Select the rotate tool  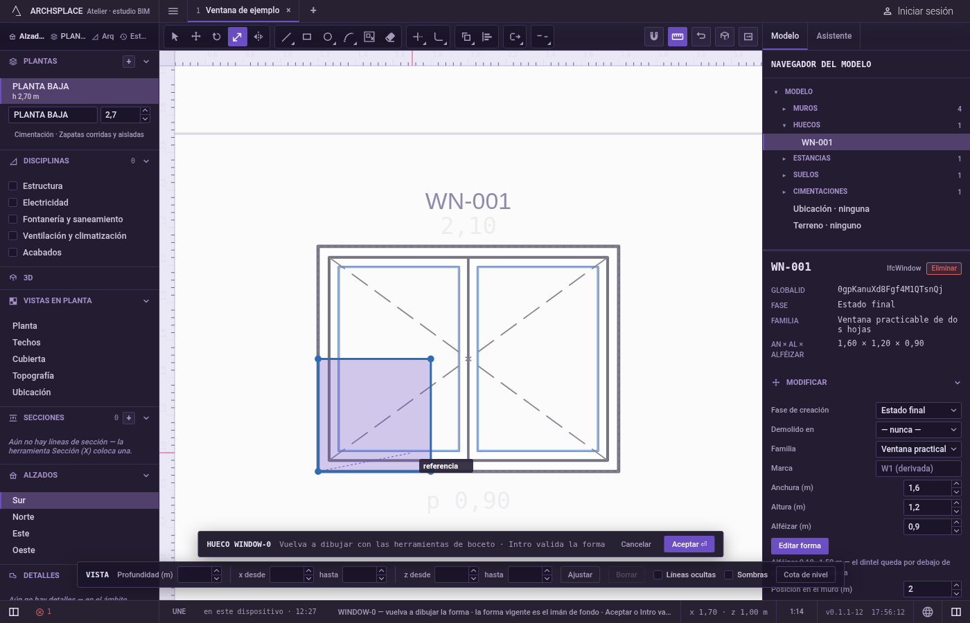(x=217, y=37)
